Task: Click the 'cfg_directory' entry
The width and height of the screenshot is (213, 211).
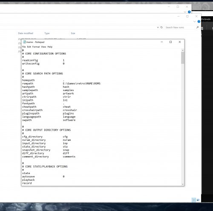Action: (x=32, y=137)
